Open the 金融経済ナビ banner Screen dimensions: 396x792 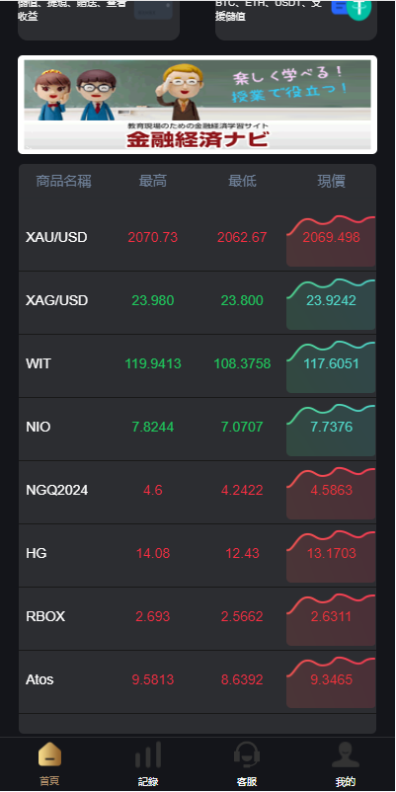198,105
